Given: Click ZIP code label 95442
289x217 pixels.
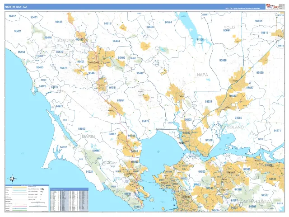Looking at the screenshot, I should (x=140, y=73).
